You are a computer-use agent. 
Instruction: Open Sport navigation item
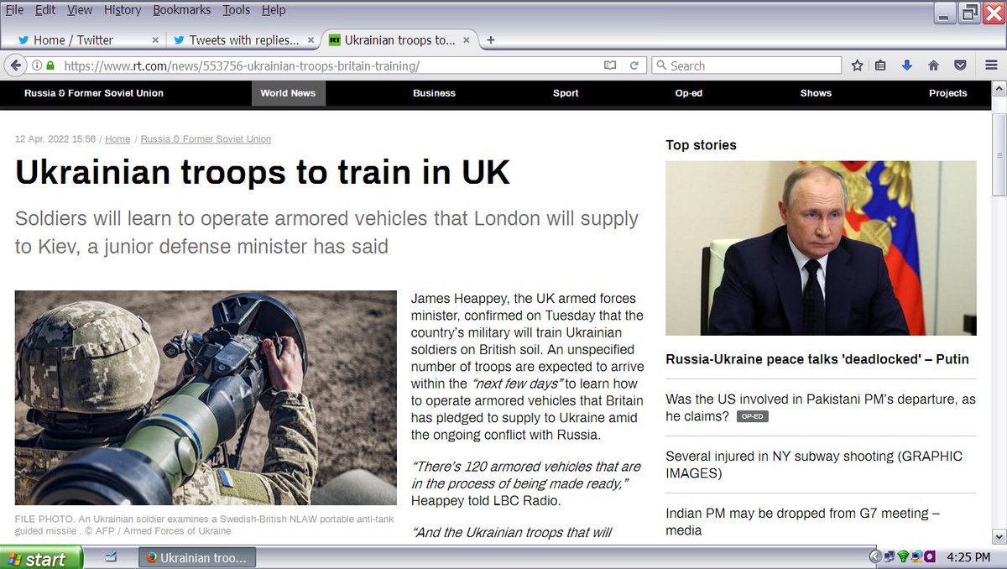pos(566,93)
